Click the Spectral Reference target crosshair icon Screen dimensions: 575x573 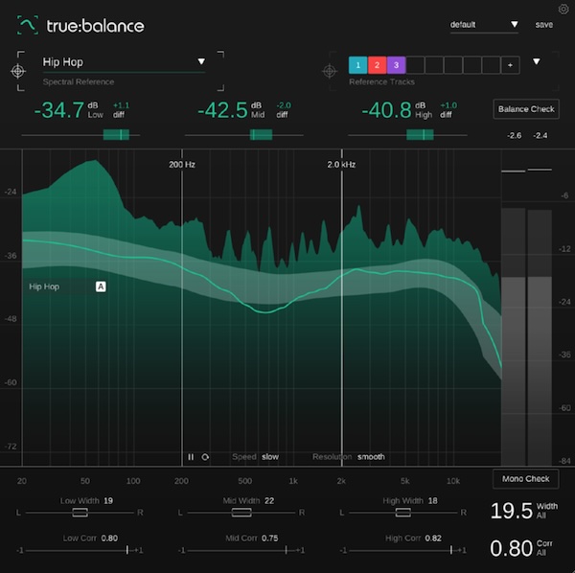(x=18, y=71)
